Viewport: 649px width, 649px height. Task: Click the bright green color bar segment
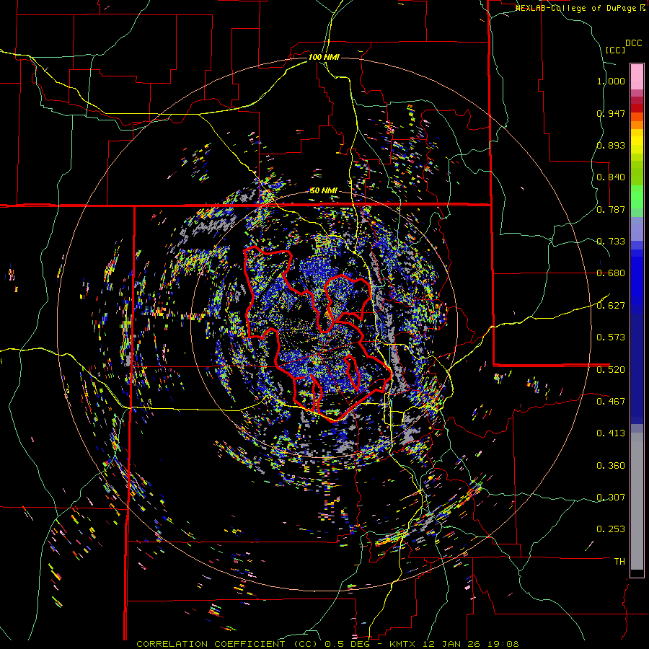pyautogui.click(x=637, y=197)
